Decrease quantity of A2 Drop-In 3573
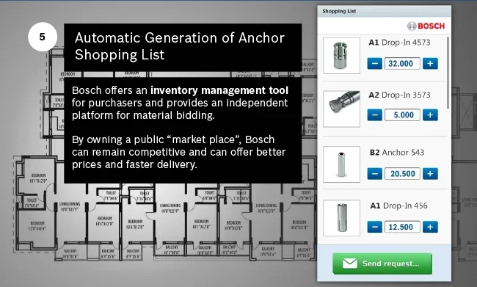The width and height of the screenshot is (477, 287). tap(374, 115)
